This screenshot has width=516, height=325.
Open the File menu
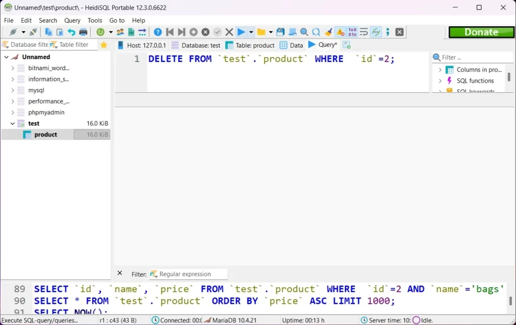(x=9, y=20)
